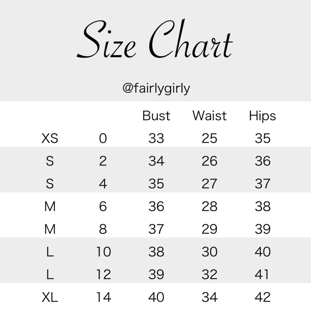Select the bust value 33
Image resolution: width=311 pixels, height=311 pixels.
coord(156,138)
